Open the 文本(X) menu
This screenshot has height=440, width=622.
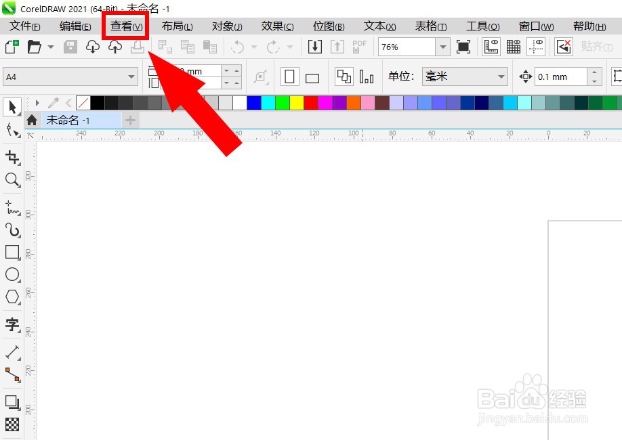tap(379, 26)
